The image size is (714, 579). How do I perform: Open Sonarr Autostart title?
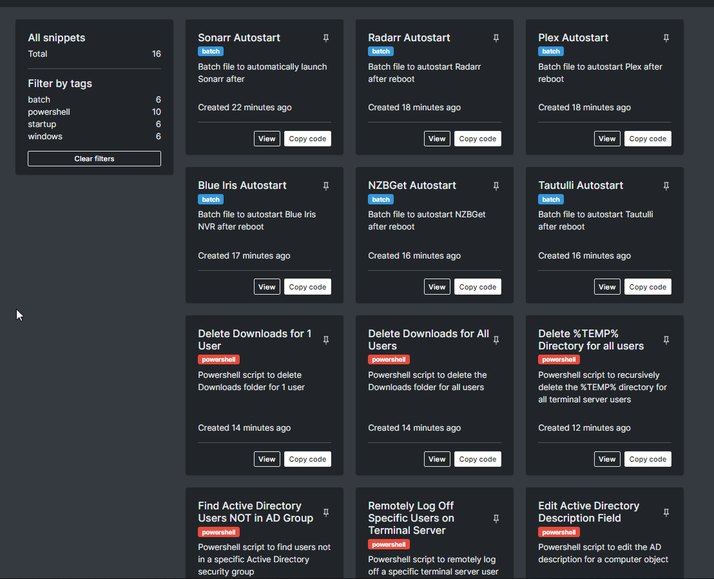pos(239,38)
